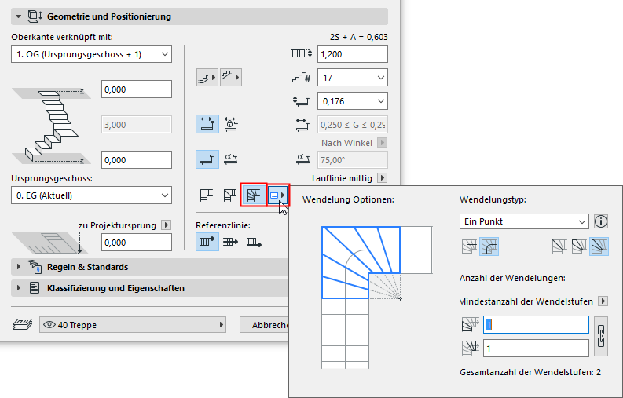Select the landing turning type icon
This screenshot has height=398, width=623.
207,195
